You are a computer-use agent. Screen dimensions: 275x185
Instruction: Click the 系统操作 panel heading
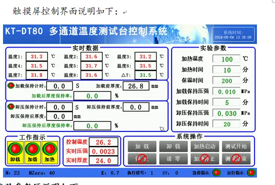click(189, 136)
